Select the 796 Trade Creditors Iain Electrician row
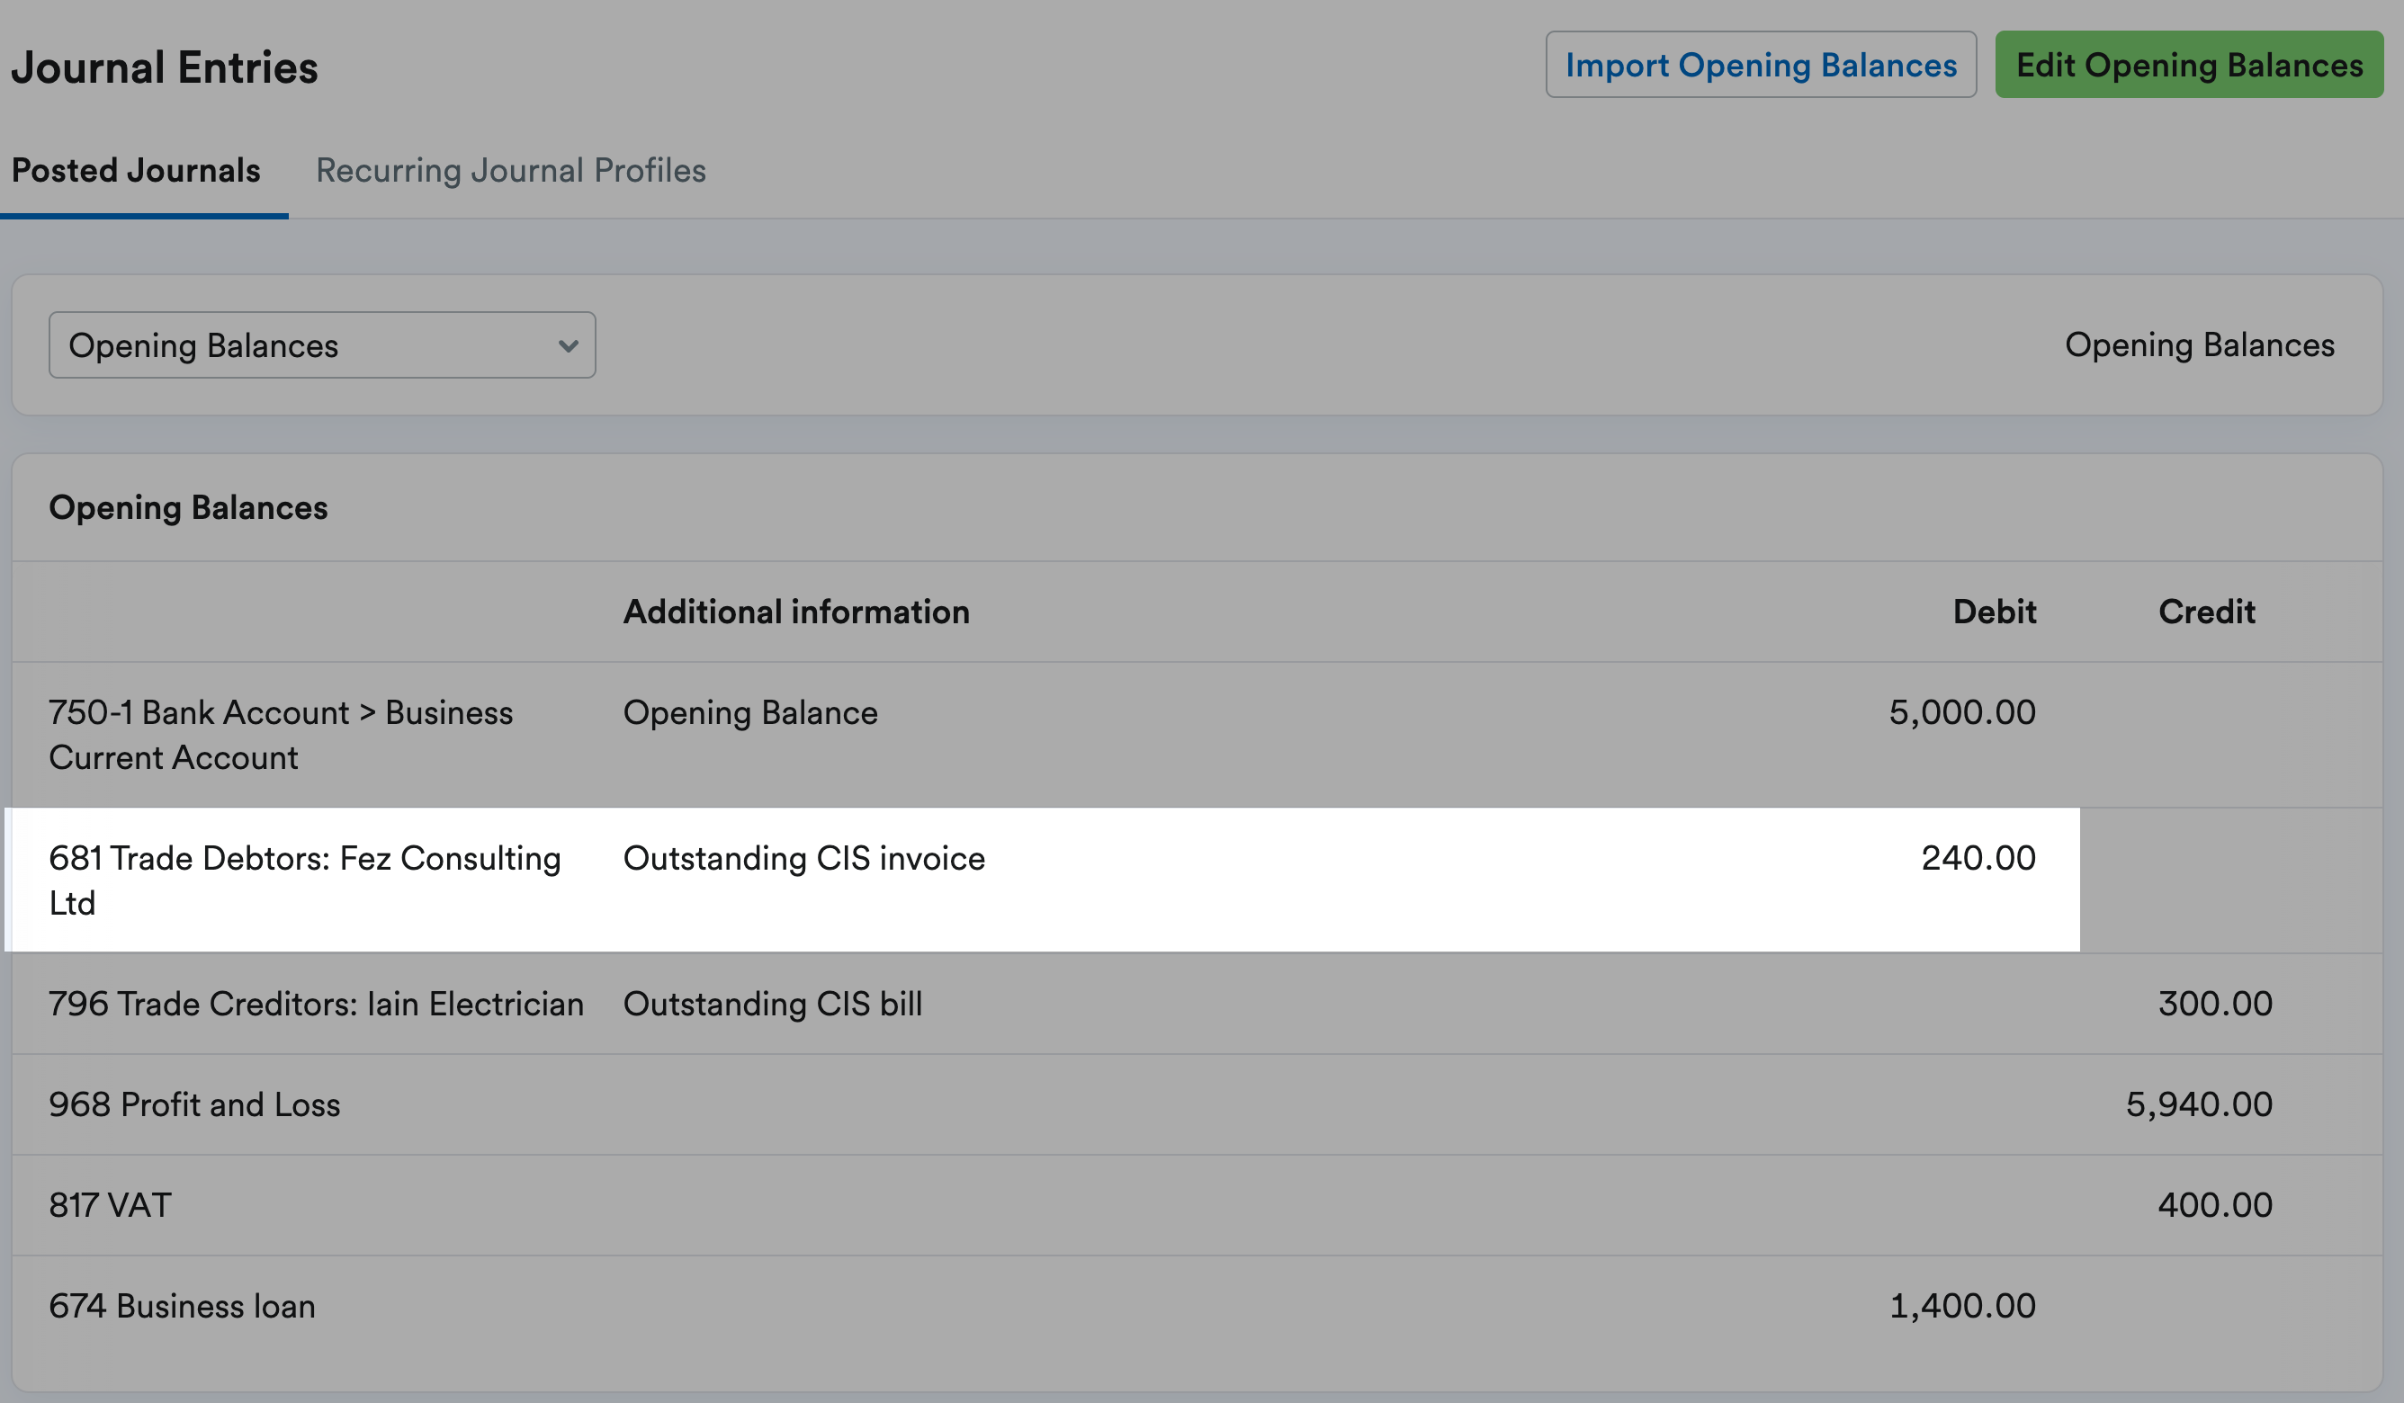The width and height of the screenshot is (2404, 1403). [316, 1005]
